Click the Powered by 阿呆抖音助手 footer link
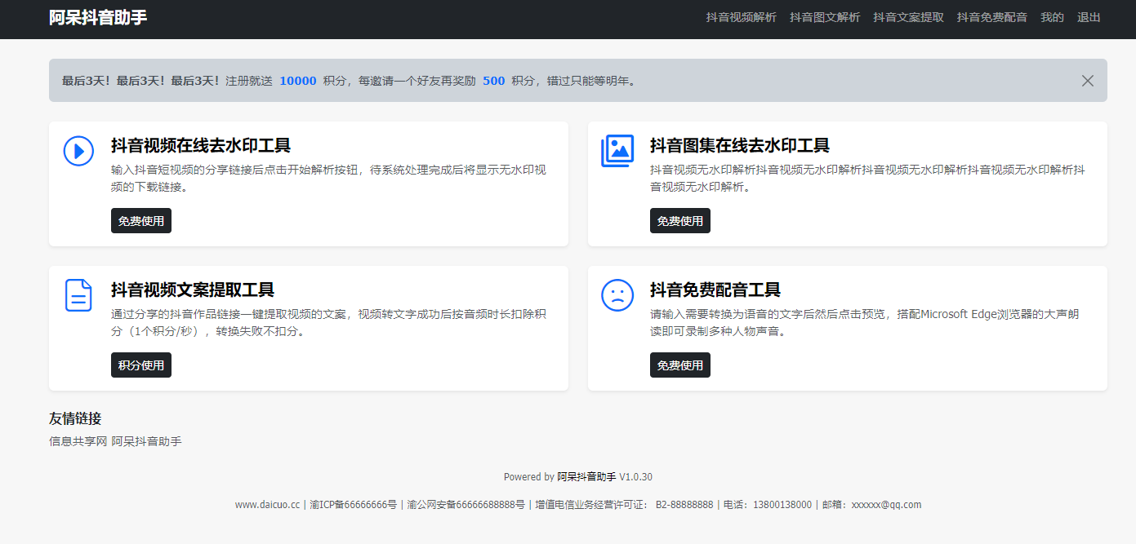 586,477
